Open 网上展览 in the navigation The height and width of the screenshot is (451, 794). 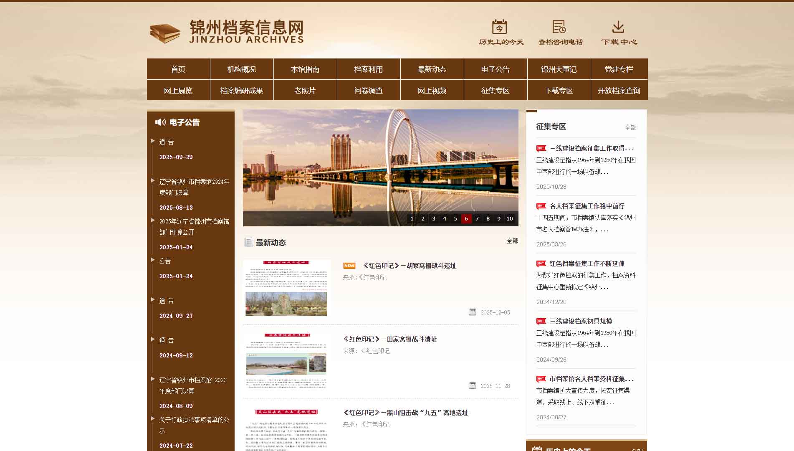pyautogui.click(x=178, y=90)
